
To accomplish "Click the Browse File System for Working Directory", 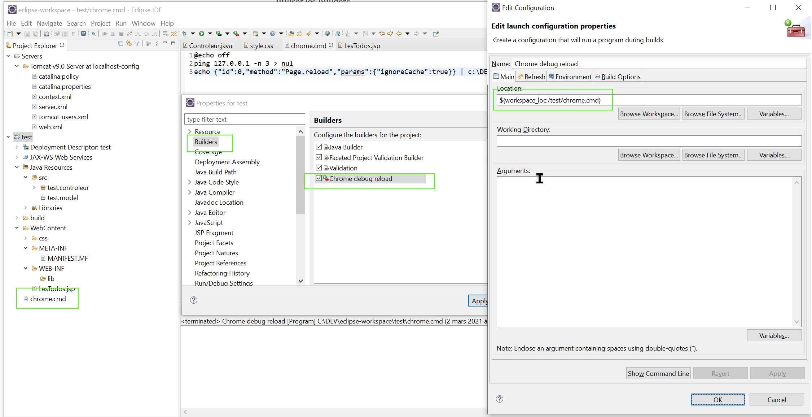I will click(x=713, y=155).
